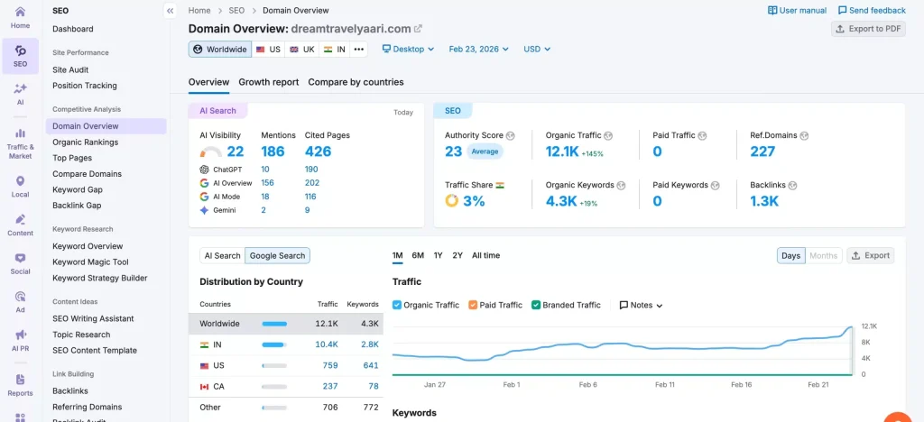Click the chart Export button

(x=871, y=255)
